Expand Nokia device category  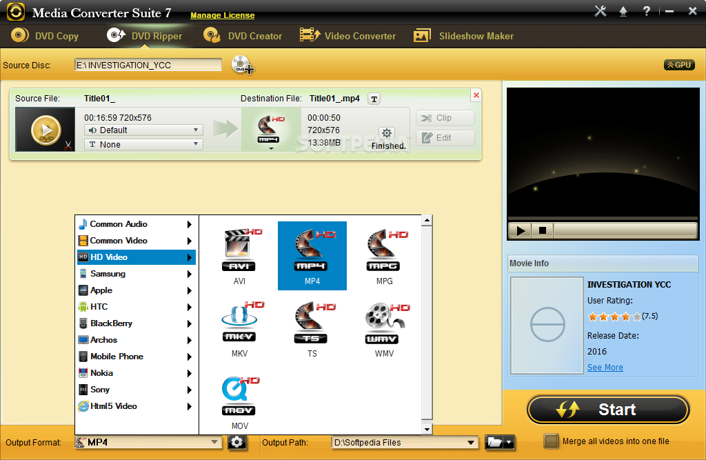137,373
